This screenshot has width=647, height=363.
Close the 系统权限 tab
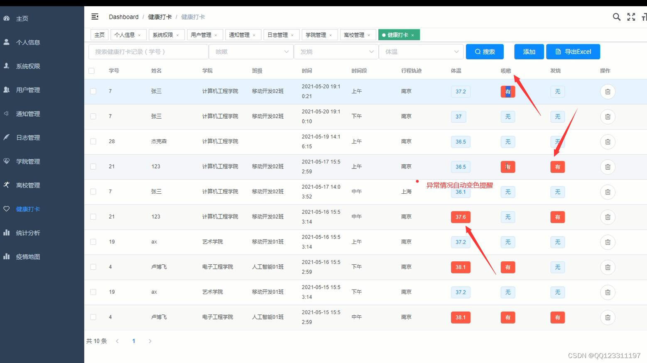(x=177, y=35)
